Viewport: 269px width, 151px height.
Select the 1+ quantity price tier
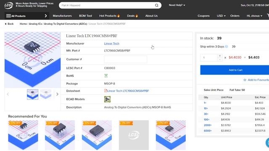(205, 103)
